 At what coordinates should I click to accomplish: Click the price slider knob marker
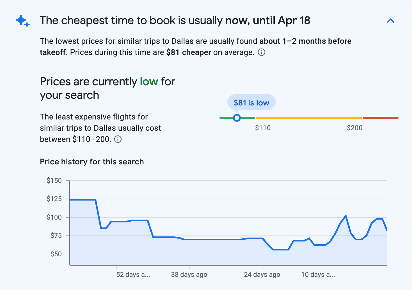point(237,118)
